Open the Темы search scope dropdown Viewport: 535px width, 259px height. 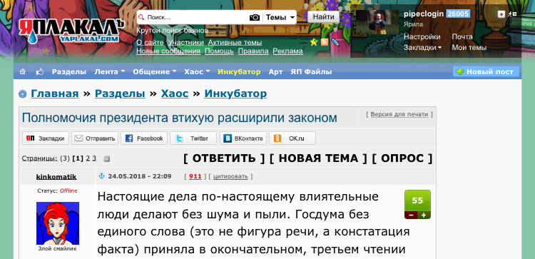(x=280, y=17)
